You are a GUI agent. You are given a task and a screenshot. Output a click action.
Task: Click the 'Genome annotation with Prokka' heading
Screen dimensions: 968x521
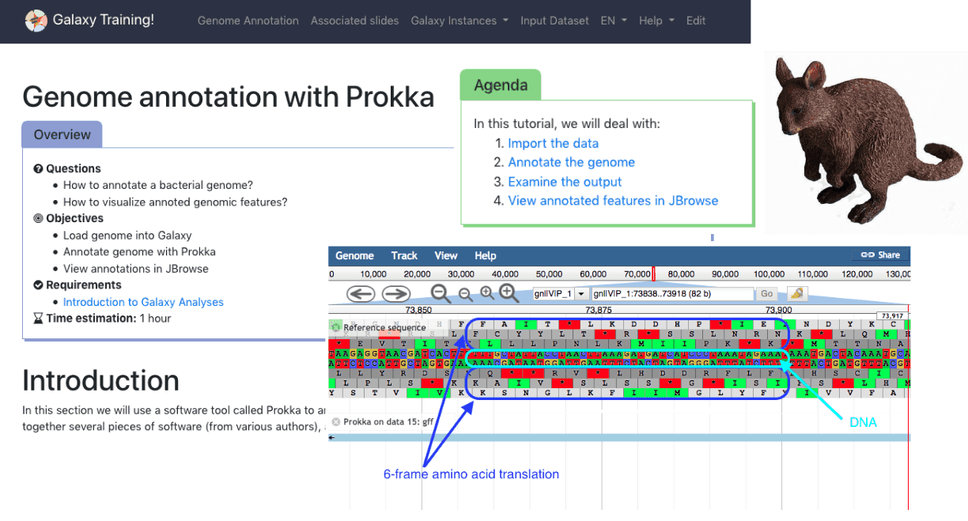point(229,96)
